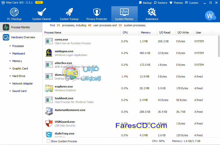Click the CPU: 58% status text
This screenshot has height=145, width=220.
tap(158, 141)
